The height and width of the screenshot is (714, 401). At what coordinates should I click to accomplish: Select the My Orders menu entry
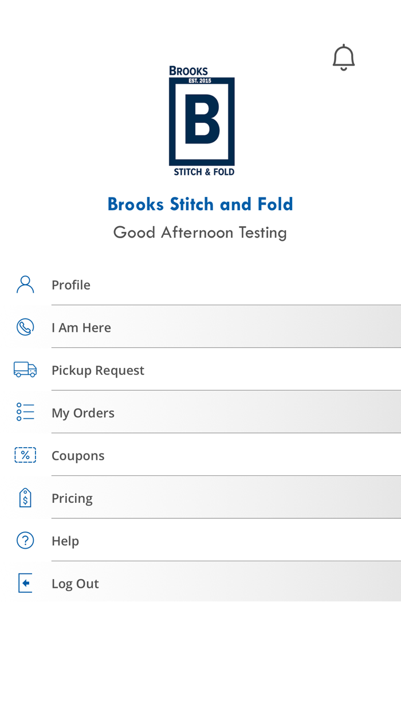(x=83, y=412)
